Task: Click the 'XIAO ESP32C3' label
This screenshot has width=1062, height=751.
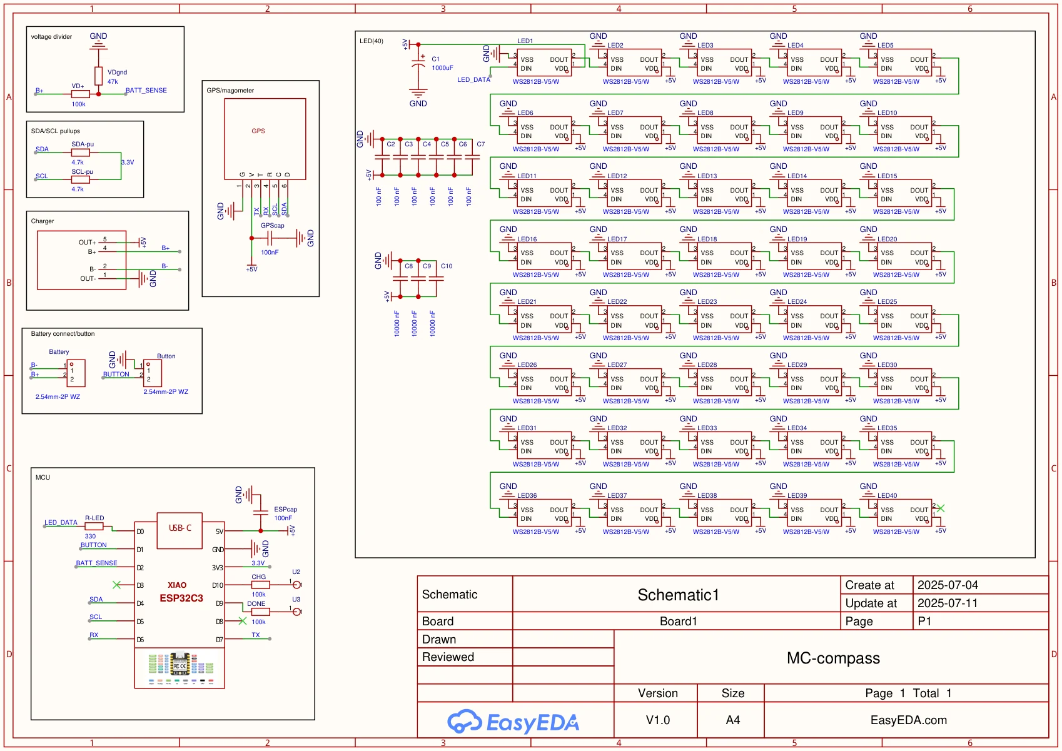Action: pos(181,592)
